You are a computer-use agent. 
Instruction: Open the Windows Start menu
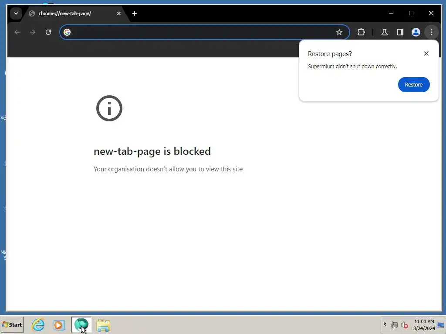12,324
